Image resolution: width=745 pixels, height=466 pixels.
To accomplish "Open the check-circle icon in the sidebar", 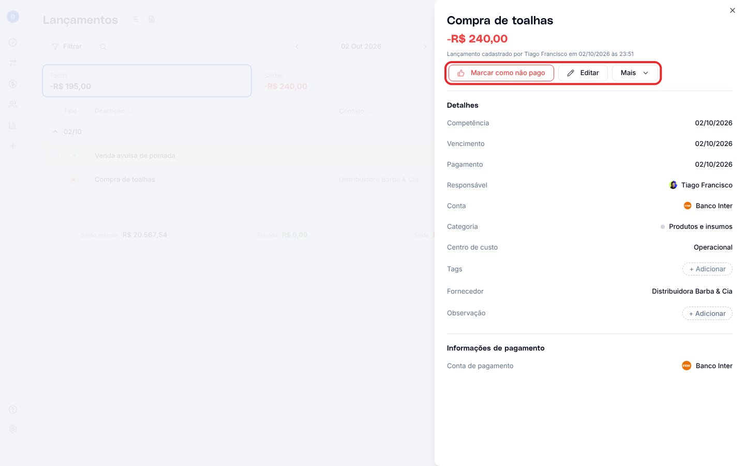I will (13, 42).
